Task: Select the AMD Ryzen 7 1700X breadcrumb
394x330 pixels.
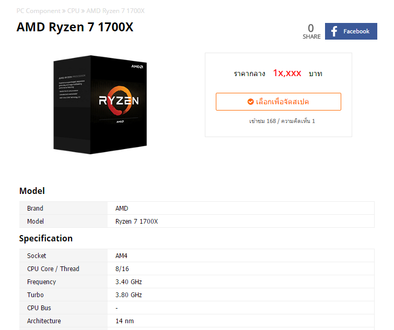Action: click(115, 11)
